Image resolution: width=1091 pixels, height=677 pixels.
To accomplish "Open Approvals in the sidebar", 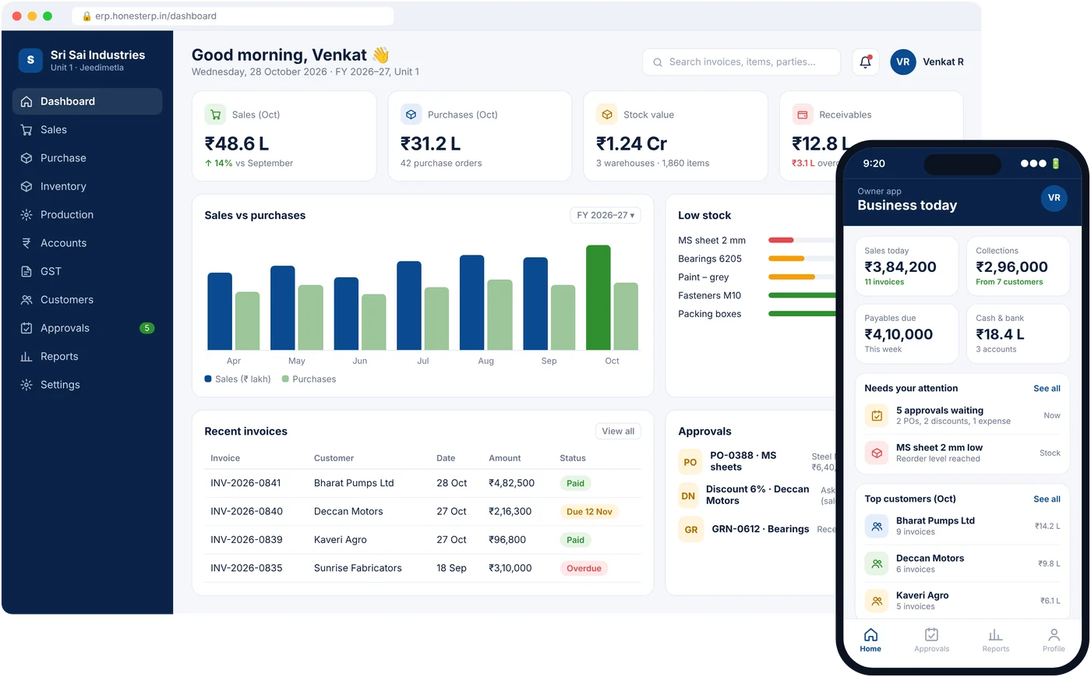I will pos(87,328).
